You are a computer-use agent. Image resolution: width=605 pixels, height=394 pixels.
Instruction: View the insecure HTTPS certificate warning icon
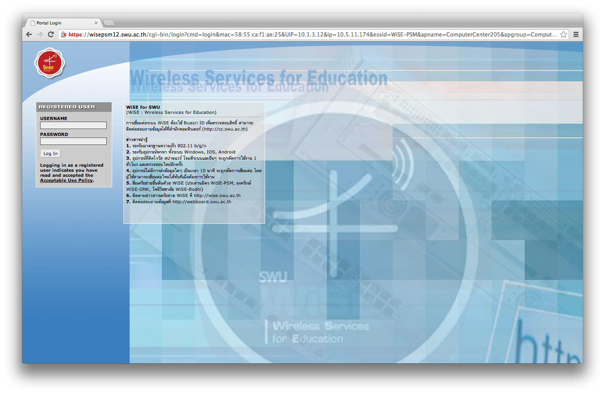tap(64, 35)
